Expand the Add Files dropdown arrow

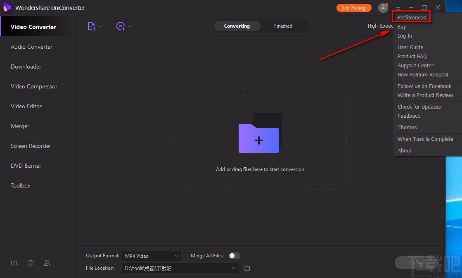click(x=100, y=26)
